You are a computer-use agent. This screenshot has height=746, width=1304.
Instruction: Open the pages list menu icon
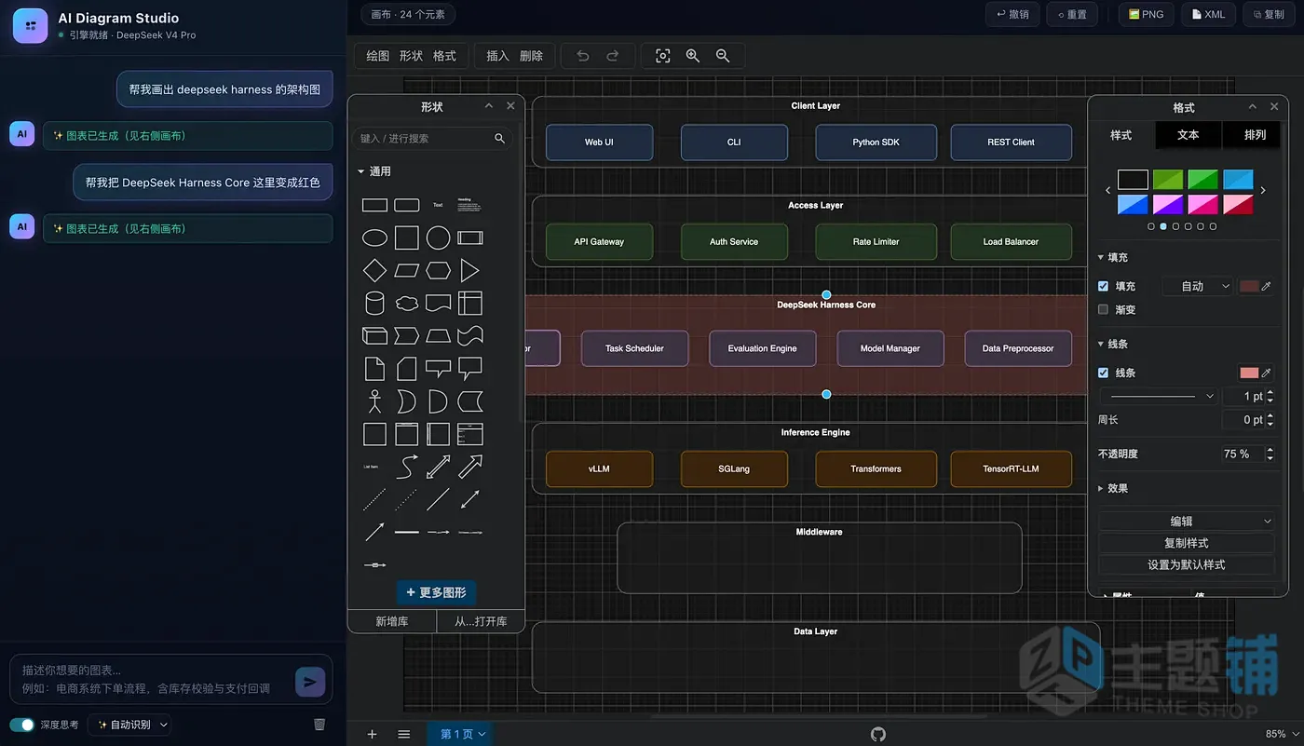pos(404,734)
